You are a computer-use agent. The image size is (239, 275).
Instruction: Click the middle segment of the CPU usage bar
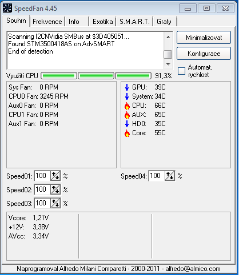pos(96,76)
